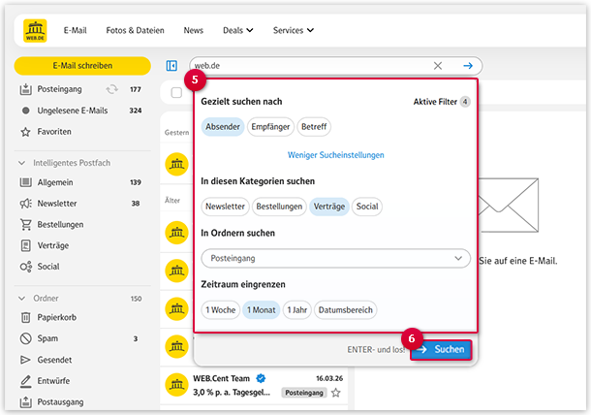Open Bestellungen shopping cart icon

click(x=25, y=225)
